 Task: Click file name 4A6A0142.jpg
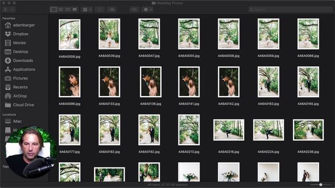pos(229,104)
